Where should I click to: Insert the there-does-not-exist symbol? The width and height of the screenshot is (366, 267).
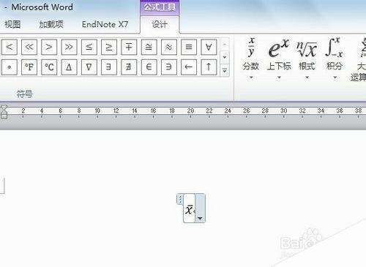(x=129, y=67)
